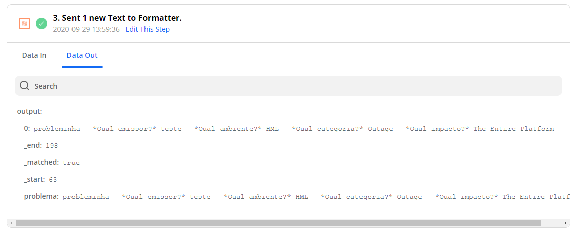The height and width of the screenshot is (234, 578).
Task: Click the horizontal scrollbar right arrow
Action: pyautogui.click(x=566, y=223)
